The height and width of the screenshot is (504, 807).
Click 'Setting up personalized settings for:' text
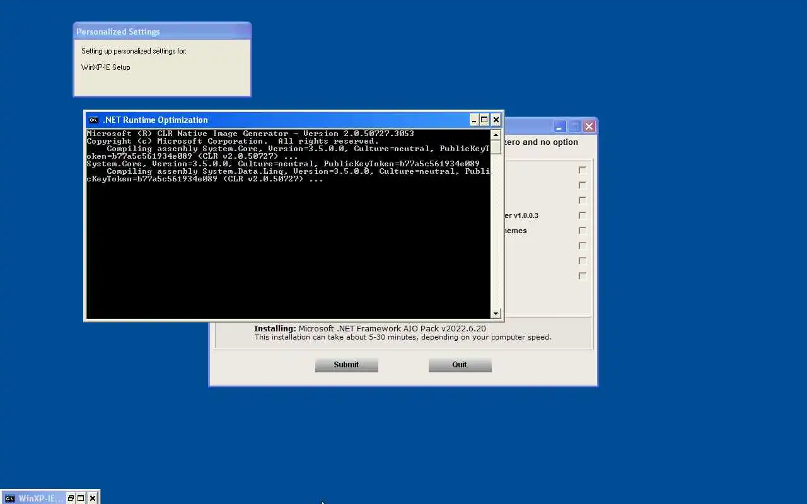click(134, 51)
